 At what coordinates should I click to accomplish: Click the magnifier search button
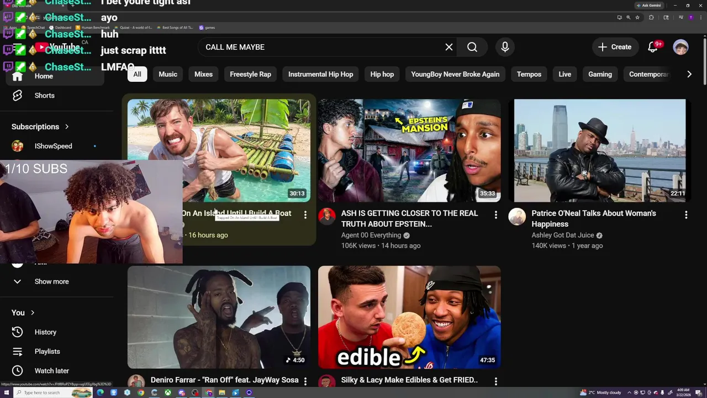[x=472, y=47]
